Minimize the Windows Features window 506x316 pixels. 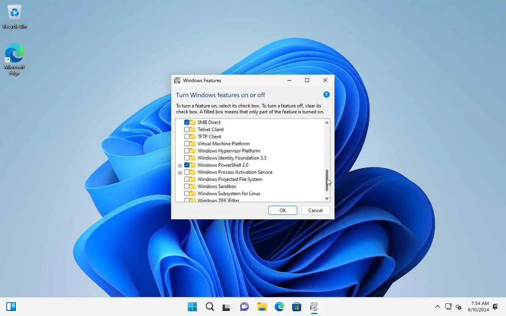click(x=289, y=80)
